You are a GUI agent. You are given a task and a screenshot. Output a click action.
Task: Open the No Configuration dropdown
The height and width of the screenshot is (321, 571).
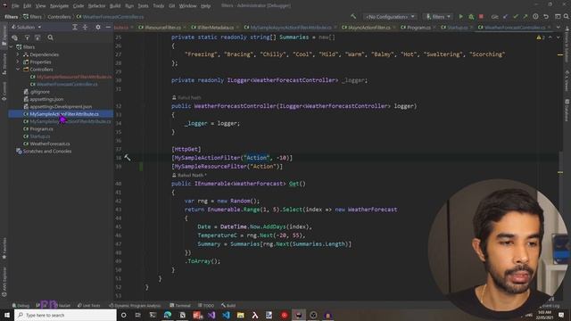point(389,17)
